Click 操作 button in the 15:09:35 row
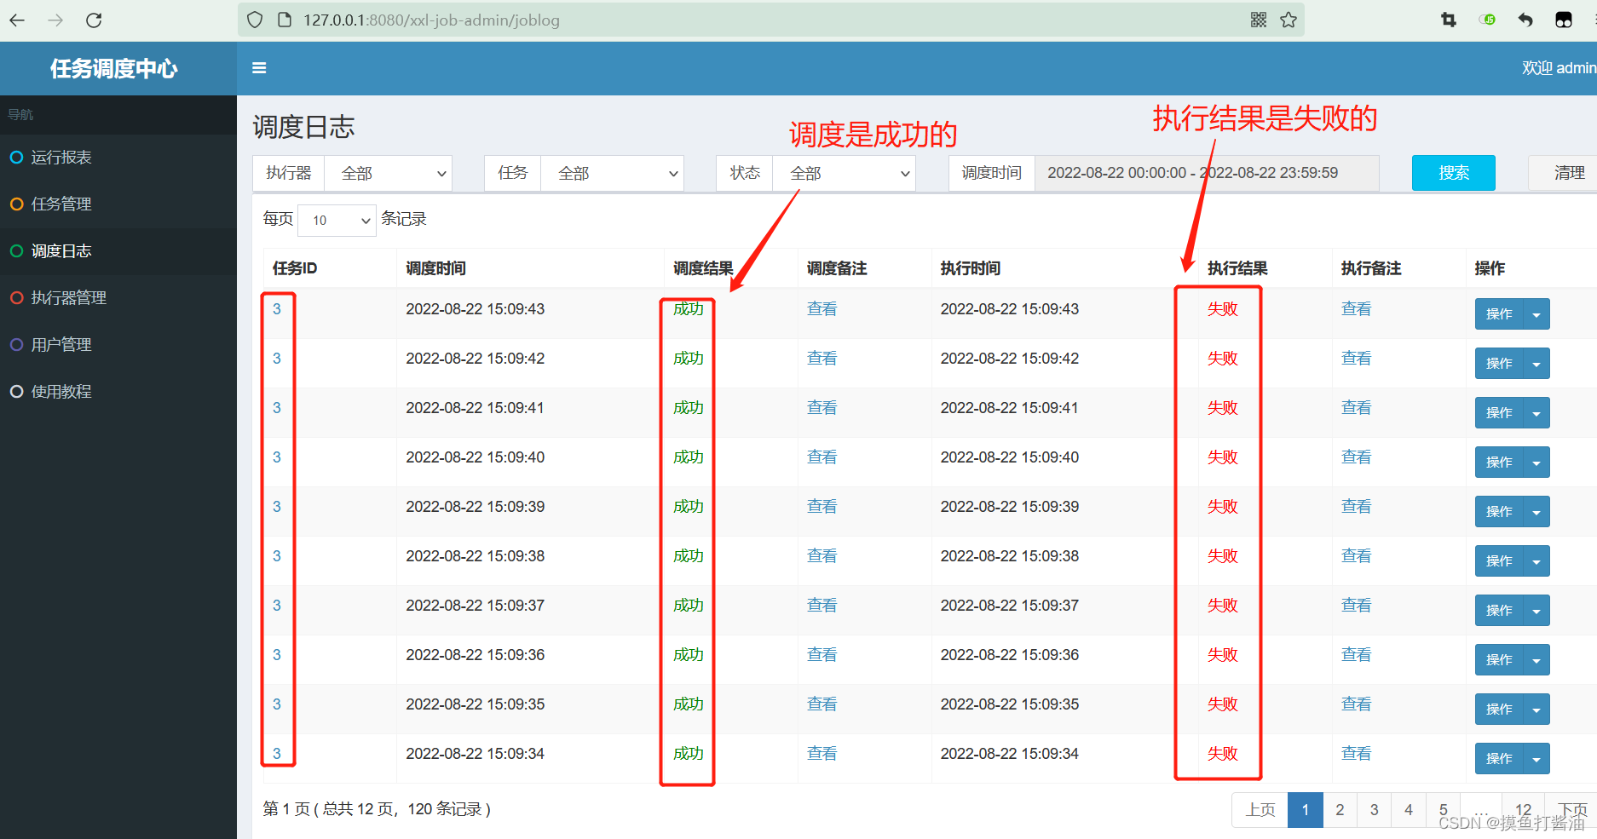The width and height of the screenshot is (1597, 839). (1499, 710)
